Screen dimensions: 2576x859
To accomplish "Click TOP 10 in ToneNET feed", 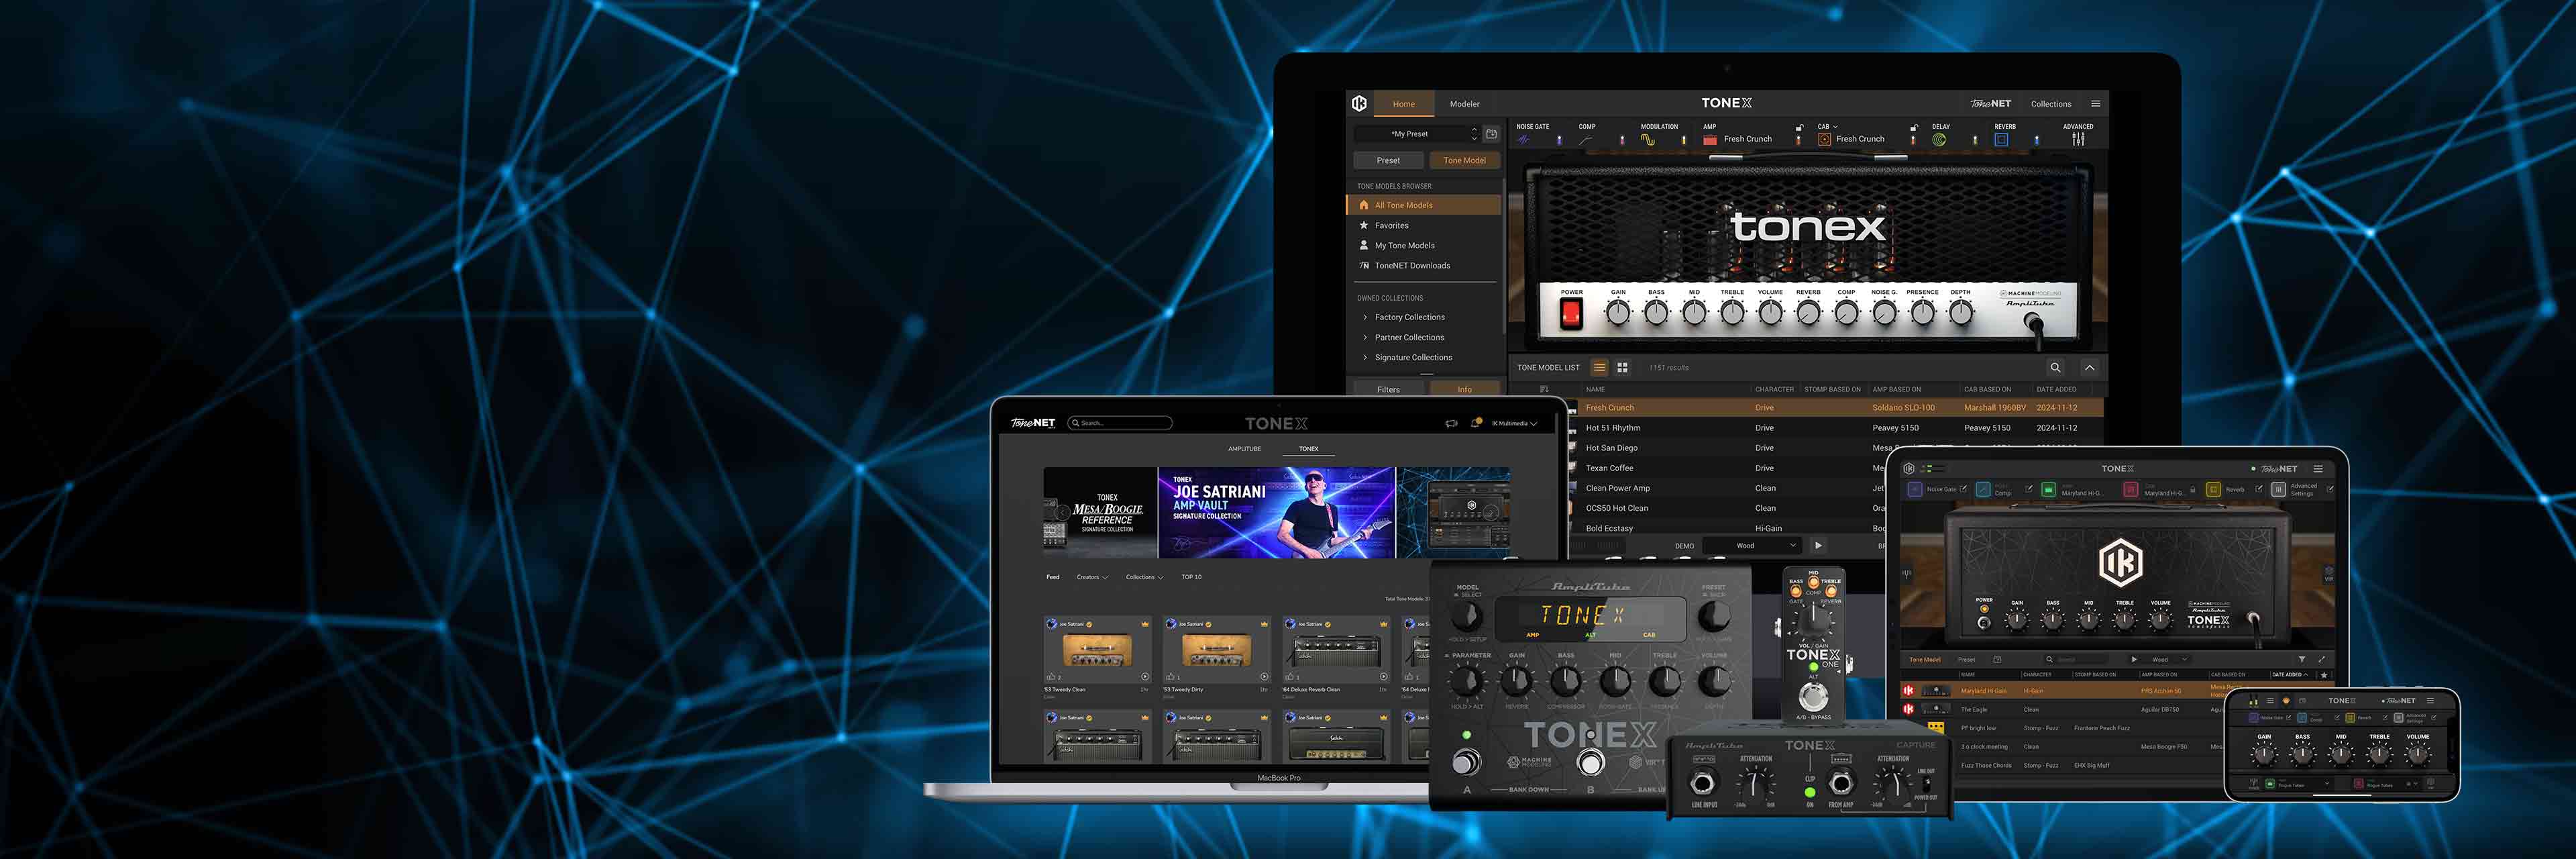I will click(x=1191, y=577).
